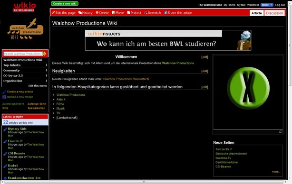The width and height of the screenshot is (292, 184).
Task: Open Zufällige Seite link
Action: [x=37, y=104]
